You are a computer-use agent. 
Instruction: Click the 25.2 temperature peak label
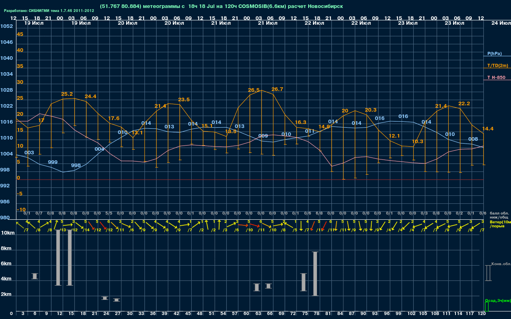pos(67,94)
